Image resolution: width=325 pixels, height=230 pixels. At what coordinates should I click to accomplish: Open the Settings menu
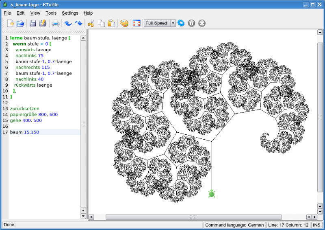pyautogui.click(x=70, y=13)
